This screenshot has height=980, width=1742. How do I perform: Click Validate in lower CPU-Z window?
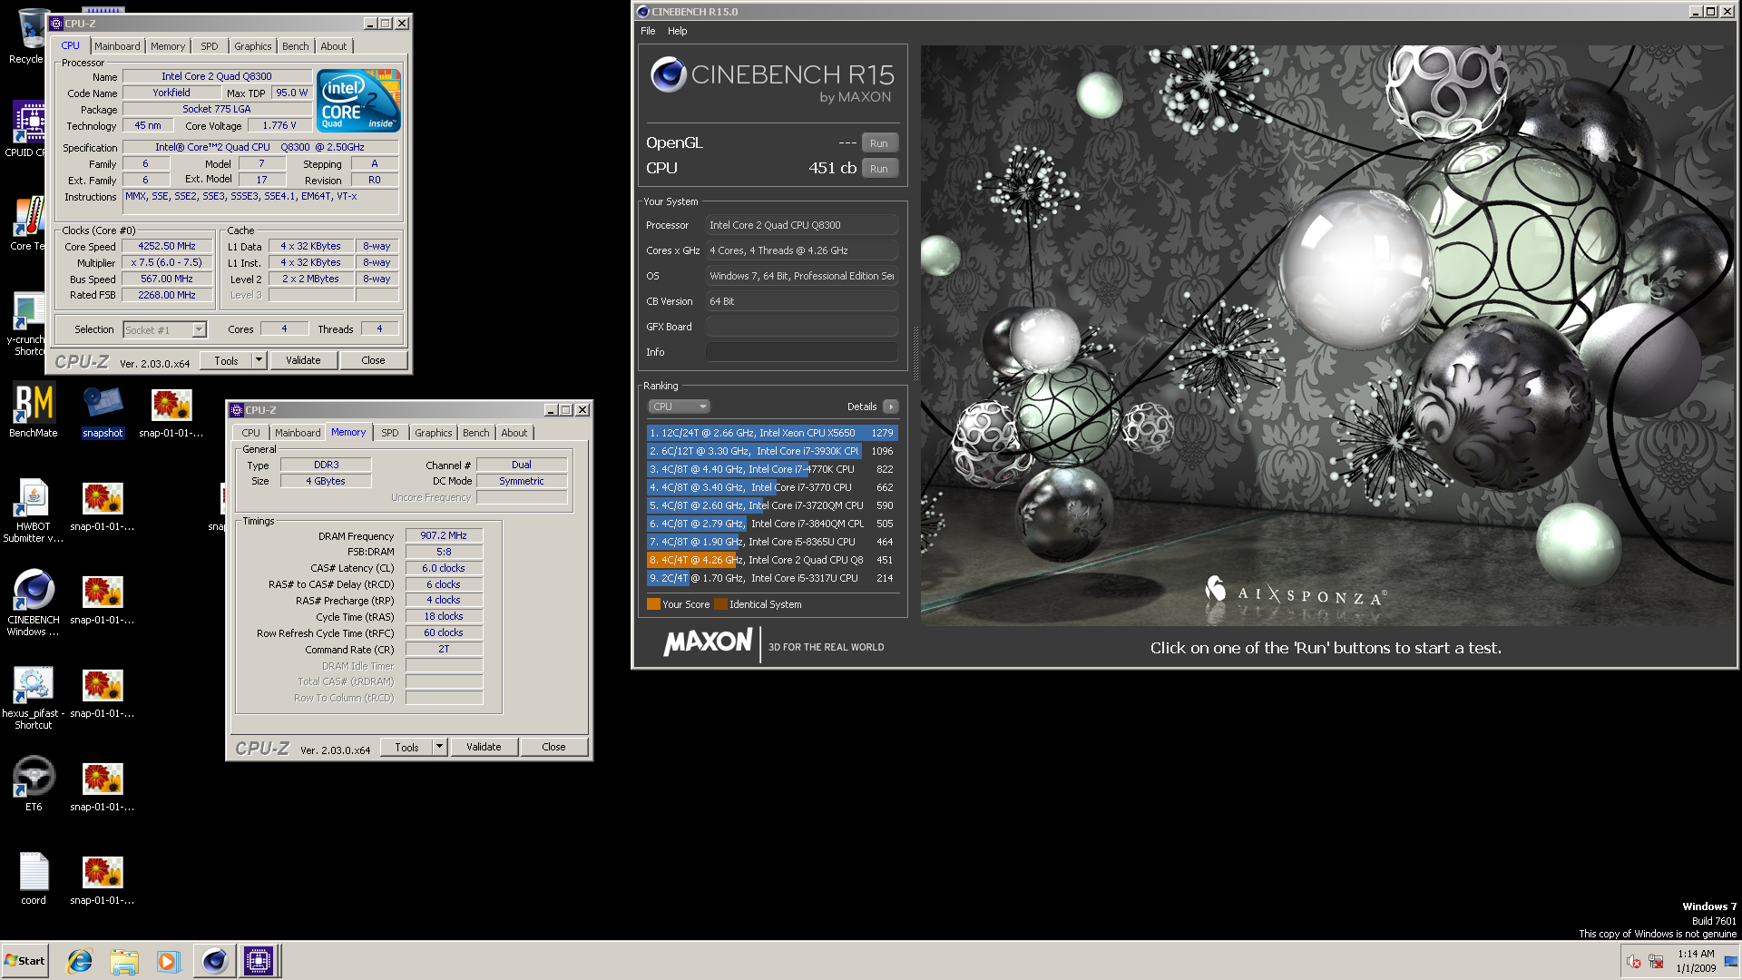click(484, 747)
